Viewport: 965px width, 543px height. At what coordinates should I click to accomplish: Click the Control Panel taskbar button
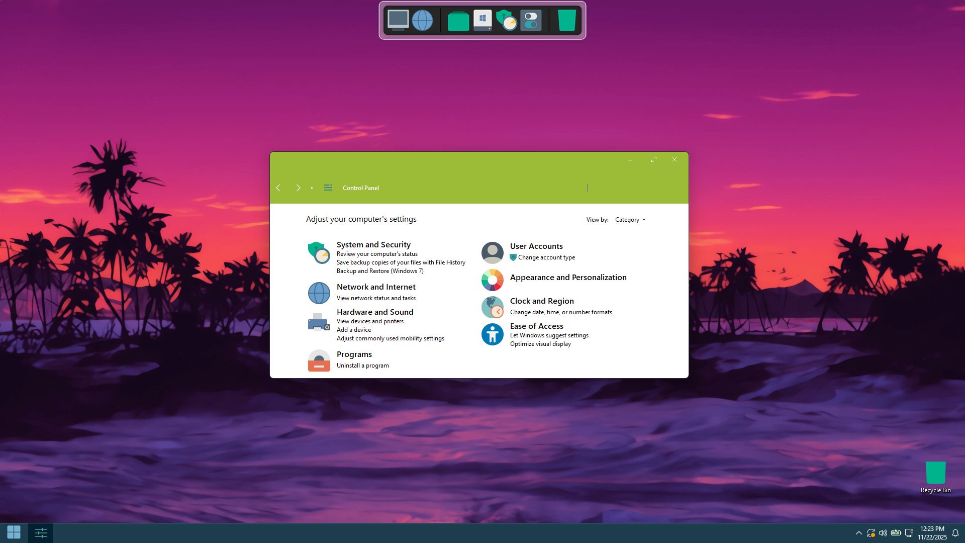point(41,532)
